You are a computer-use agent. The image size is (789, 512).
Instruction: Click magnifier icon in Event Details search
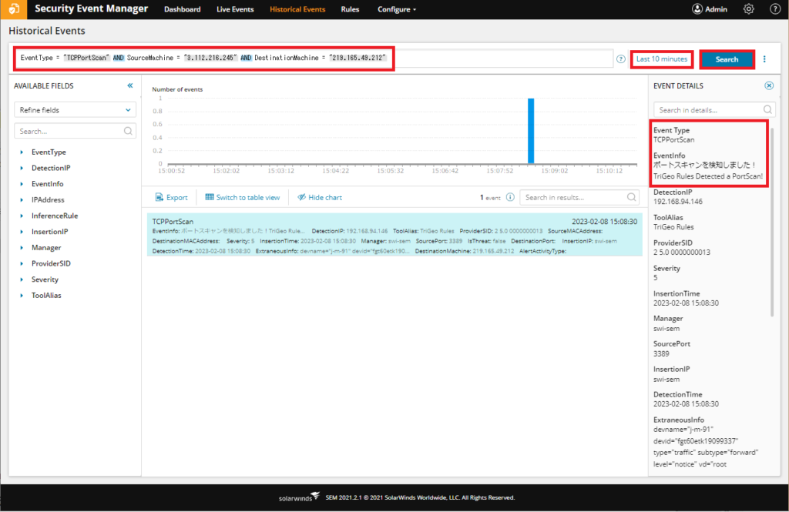pos(767,109)
